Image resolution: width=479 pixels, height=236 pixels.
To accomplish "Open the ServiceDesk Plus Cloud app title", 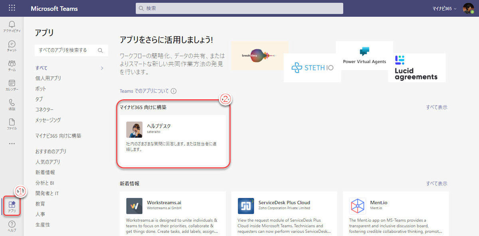I will (x=284, y=202).
